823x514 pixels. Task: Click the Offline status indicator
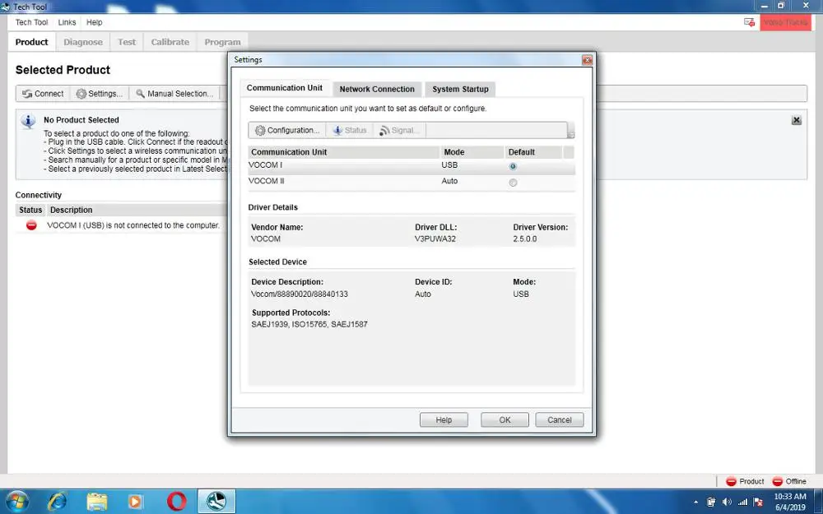789,481
